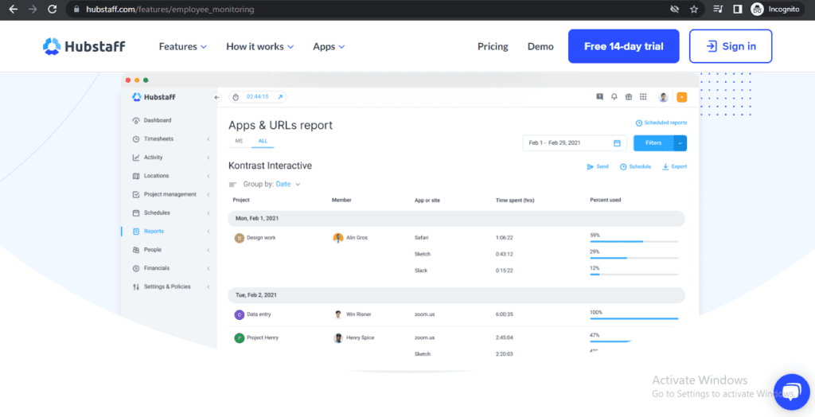This screenshot has width=815, height=417.
Task: Expand the Features menu
Action: coord(183,46)
